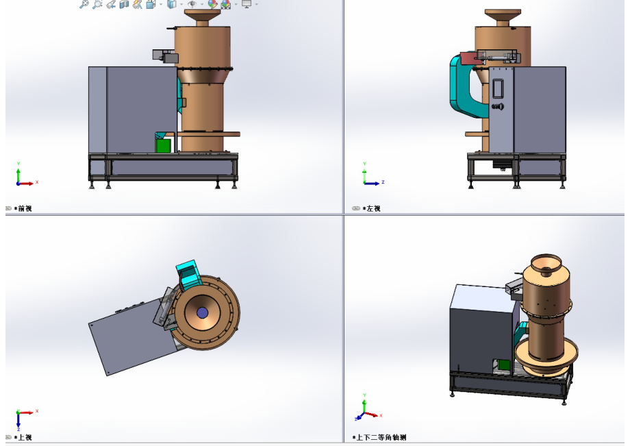Click the coordinate triad in front view

pos(27,174)
